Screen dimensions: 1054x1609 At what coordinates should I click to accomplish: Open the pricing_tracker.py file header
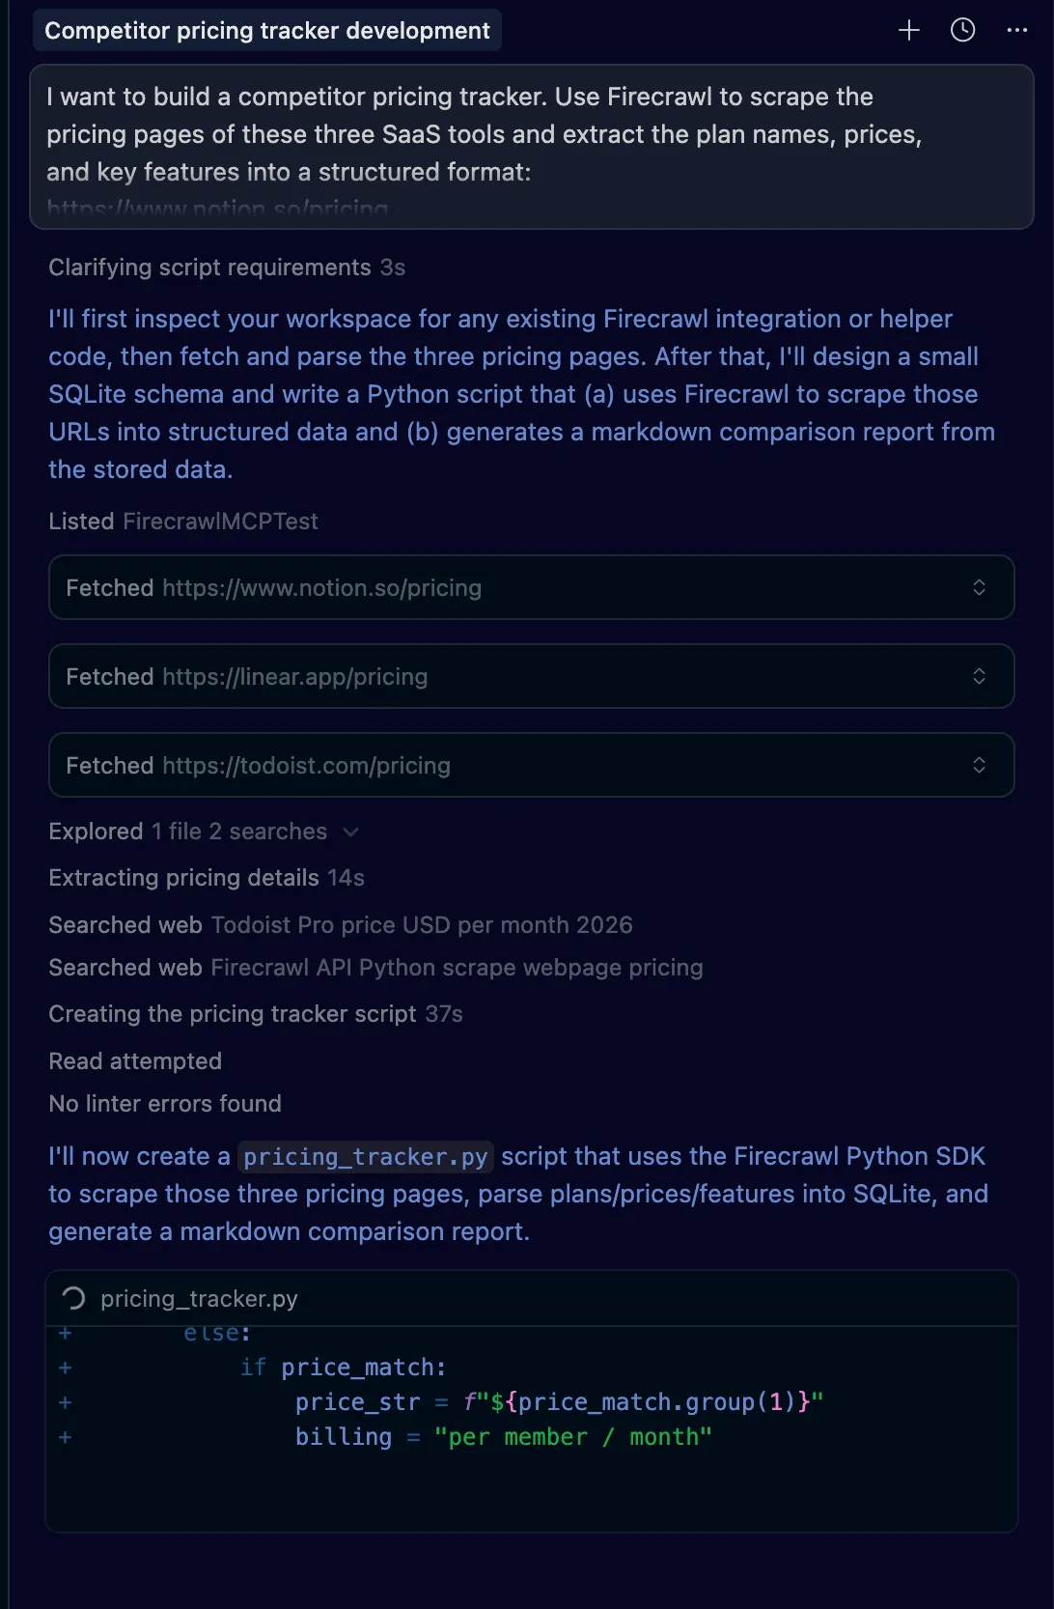tap(199, 1299)
